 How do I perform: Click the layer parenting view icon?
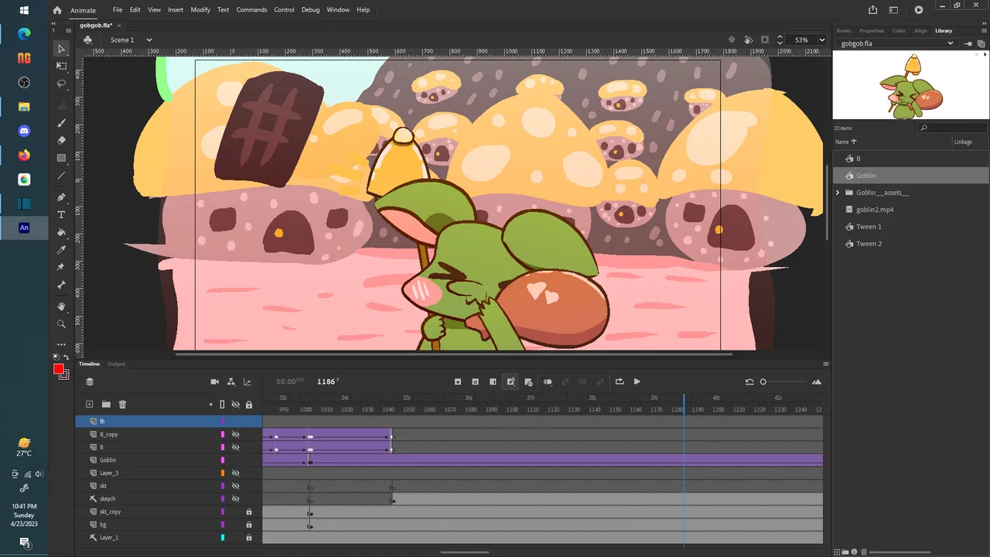click(231, 381)
